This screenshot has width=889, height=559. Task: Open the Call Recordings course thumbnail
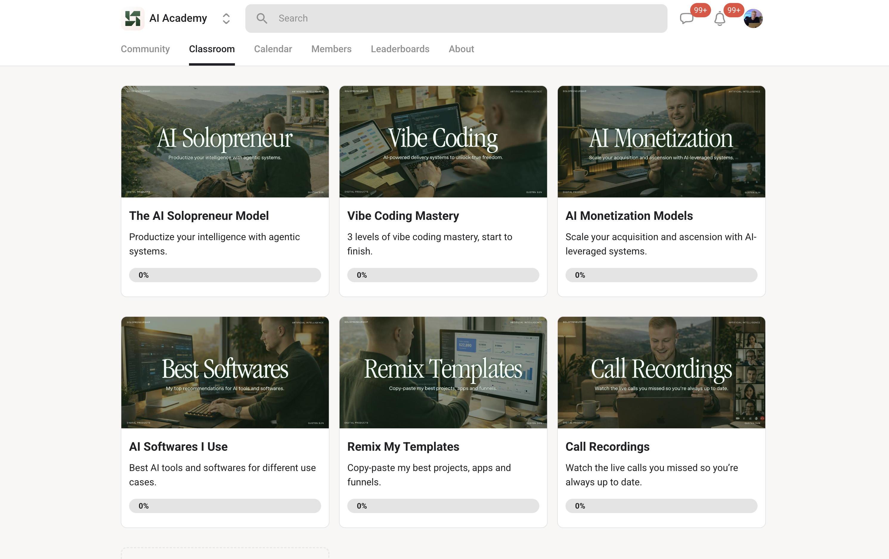[x=661, y=373]
